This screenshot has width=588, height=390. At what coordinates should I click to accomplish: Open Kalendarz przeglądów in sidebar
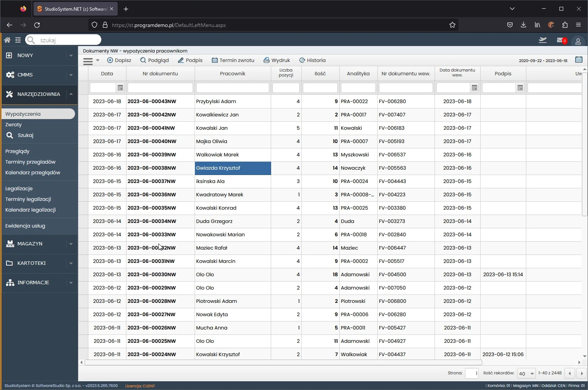(x=33, y=172)
